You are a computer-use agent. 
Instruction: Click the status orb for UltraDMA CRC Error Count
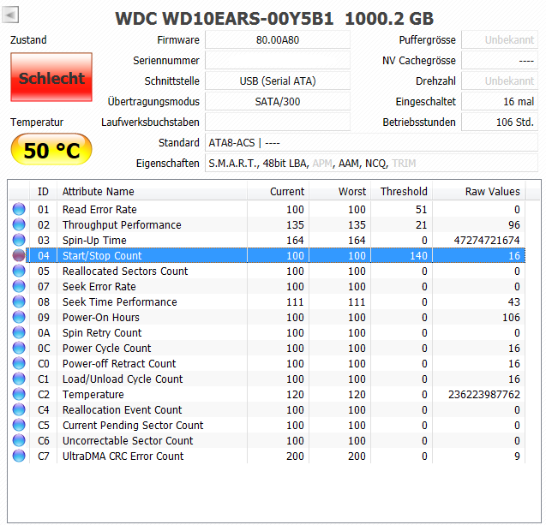click(19, 456)
